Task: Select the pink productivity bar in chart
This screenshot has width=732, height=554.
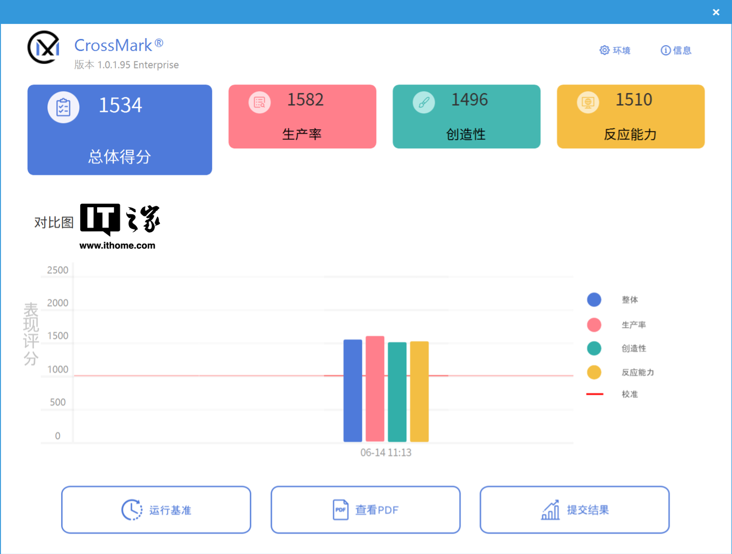Action: tap(375, 388)
